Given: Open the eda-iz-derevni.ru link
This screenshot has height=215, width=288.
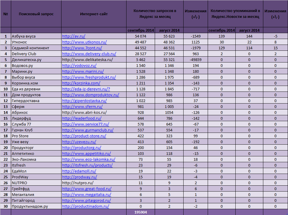Looking at the screenshot, I should [x=86, y=89].
